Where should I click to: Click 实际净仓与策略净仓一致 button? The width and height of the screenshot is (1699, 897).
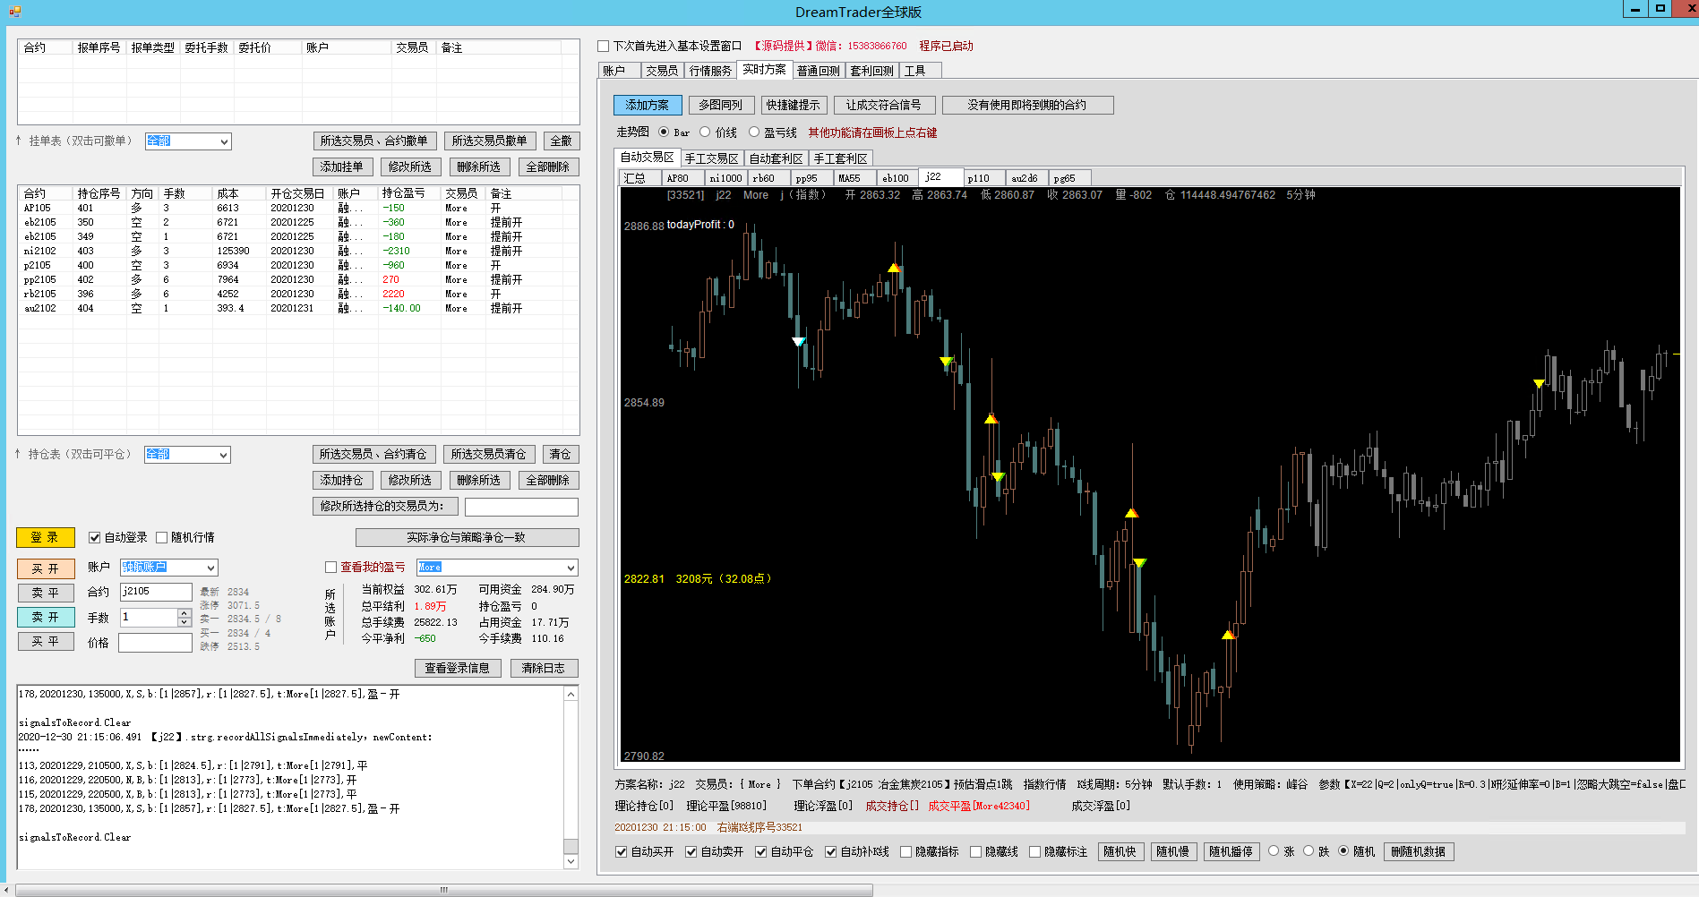coord(467,537)
